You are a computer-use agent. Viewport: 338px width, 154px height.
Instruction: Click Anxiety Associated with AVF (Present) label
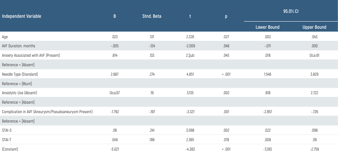click(x=31, y=56)
